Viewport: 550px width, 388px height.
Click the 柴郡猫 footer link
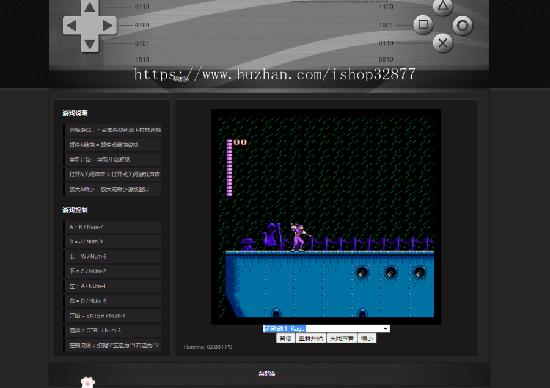266,373
